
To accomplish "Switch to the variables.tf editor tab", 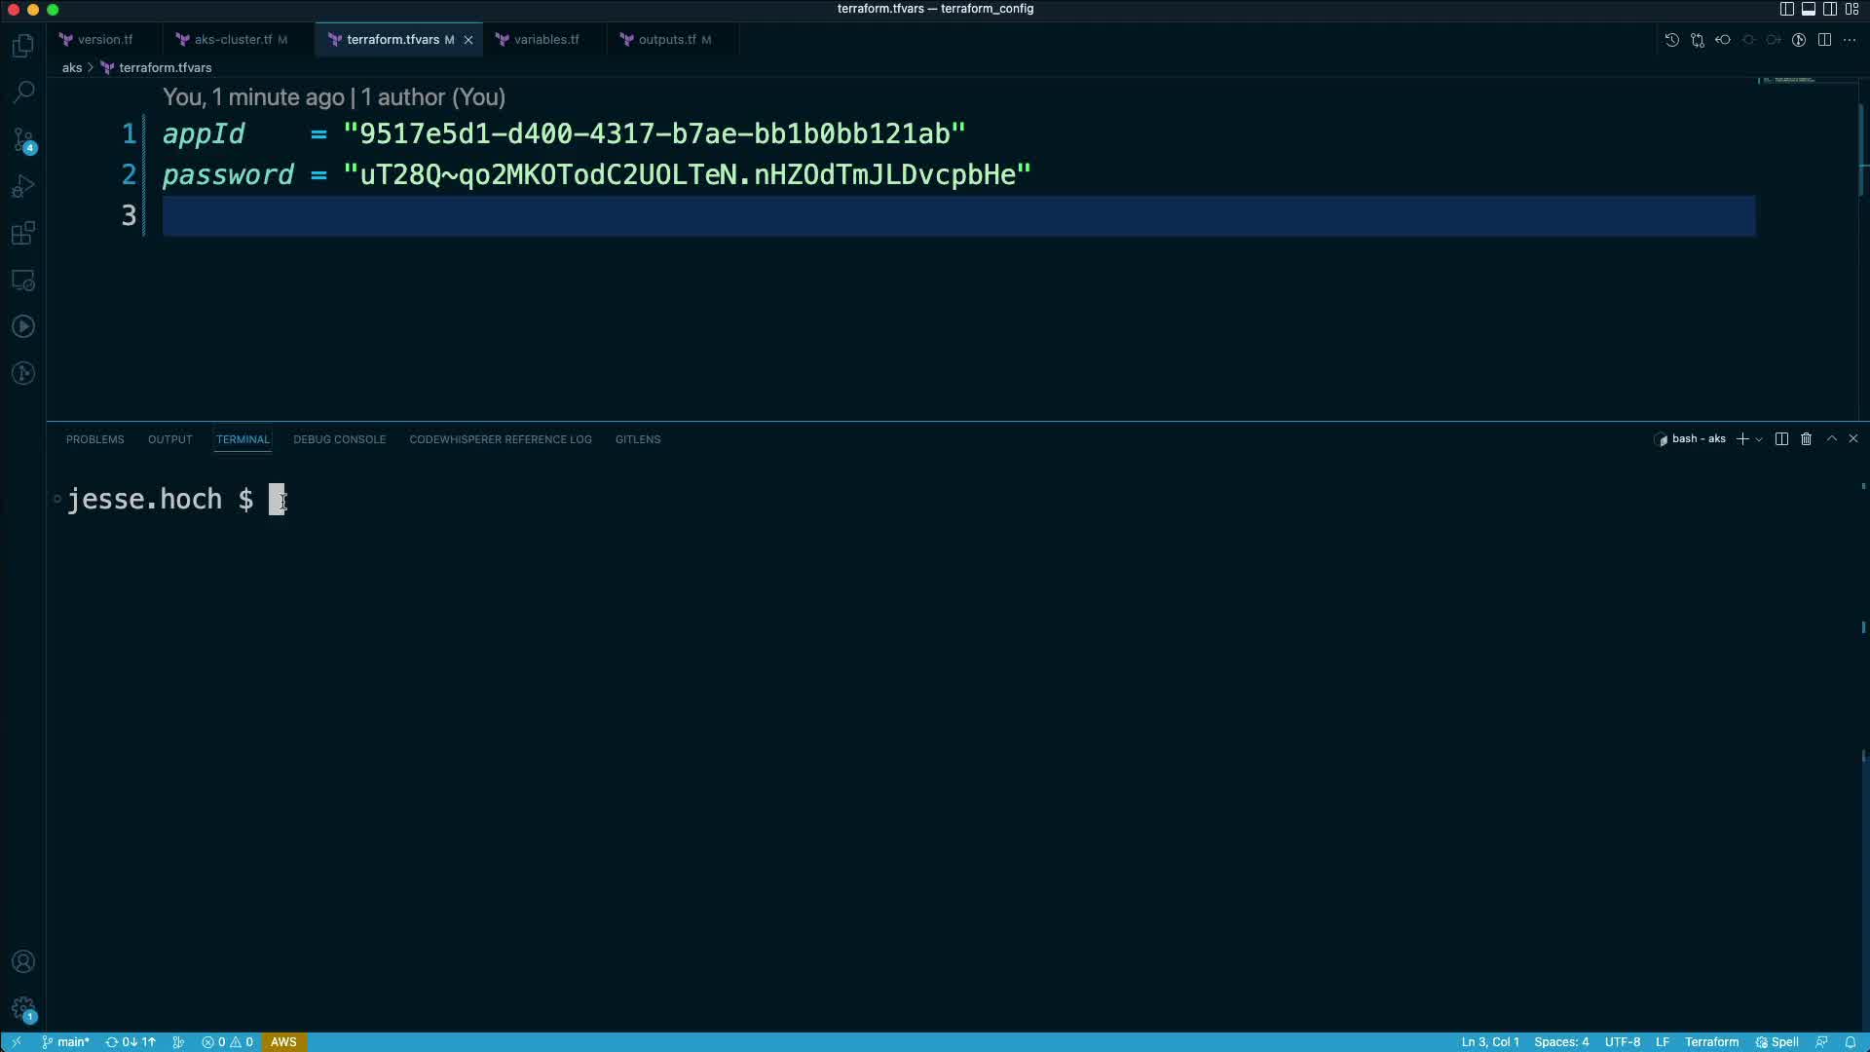I will (x=545, y=40).
